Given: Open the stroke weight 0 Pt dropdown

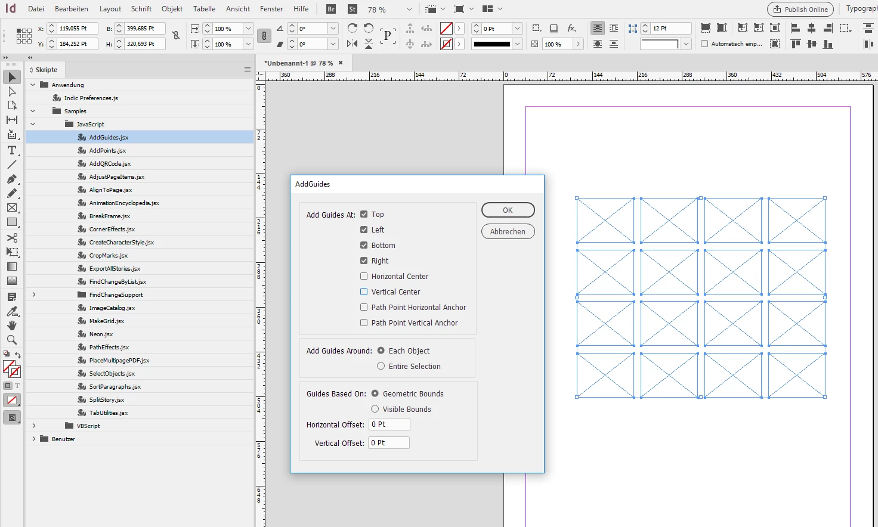Looking at the screenshot, I should (x=517, y=29).
